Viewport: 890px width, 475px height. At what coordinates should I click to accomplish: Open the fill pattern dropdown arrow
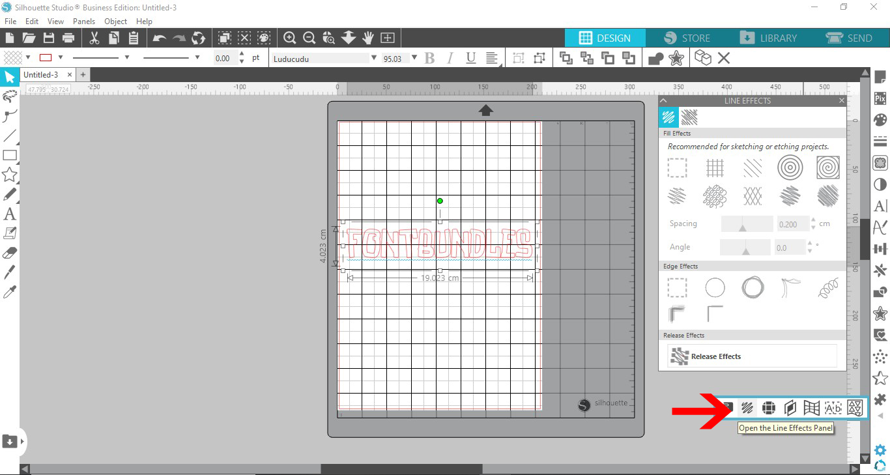[28, 57]
